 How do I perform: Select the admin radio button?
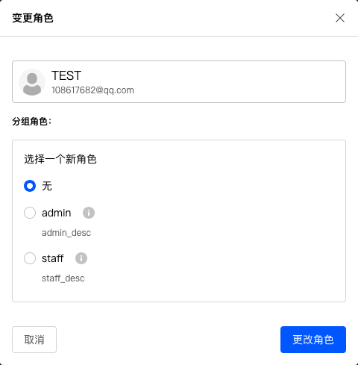click(30, 213)
